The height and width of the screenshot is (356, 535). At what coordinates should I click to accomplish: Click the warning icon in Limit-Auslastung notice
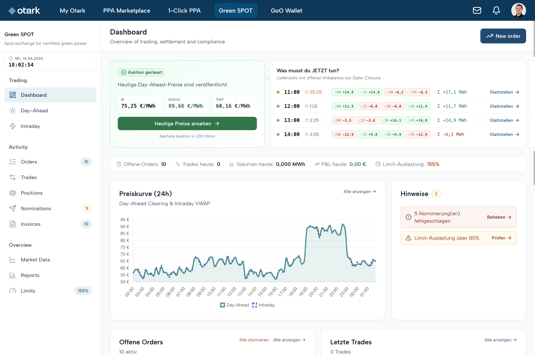tap(408, 238)
